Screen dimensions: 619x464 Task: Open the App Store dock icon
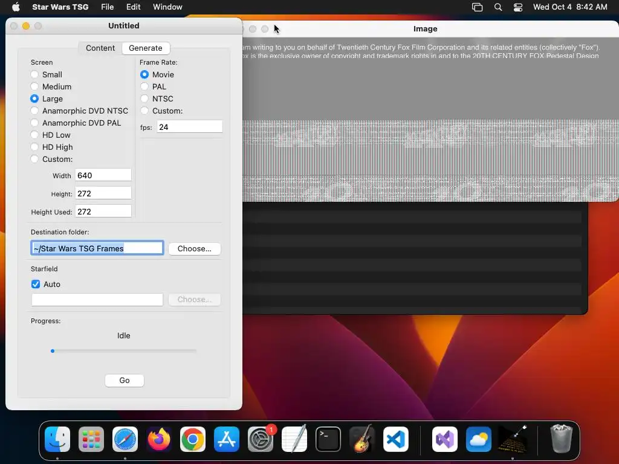coord(227,439)
